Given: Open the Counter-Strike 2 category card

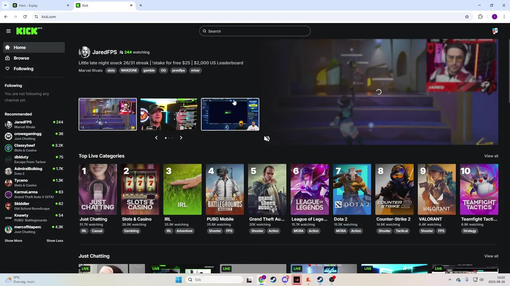Looking at the screenshot, I should (394, 189).
